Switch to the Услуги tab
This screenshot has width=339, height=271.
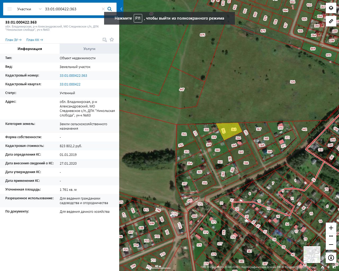click(89, 49)
